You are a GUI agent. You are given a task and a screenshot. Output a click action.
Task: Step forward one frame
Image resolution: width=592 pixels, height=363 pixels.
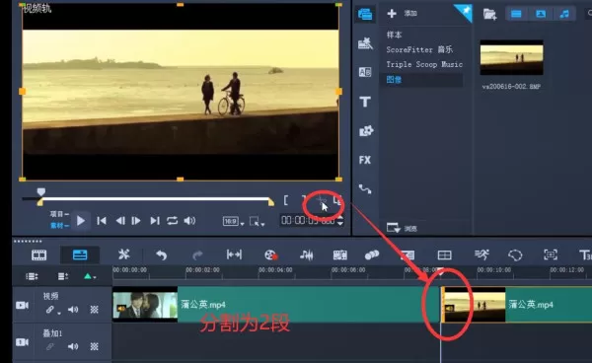(x=136, y=221)
